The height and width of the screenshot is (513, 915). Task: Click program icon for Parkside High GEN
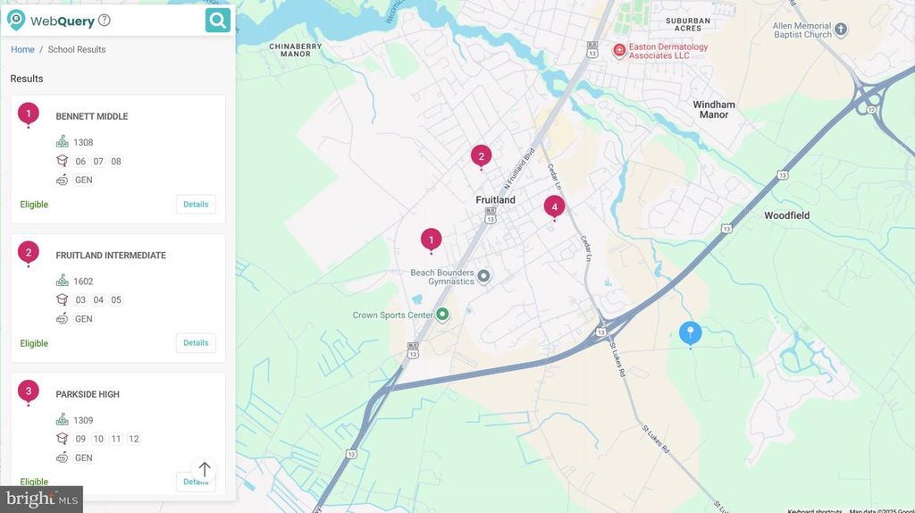[x=62, y=458]
